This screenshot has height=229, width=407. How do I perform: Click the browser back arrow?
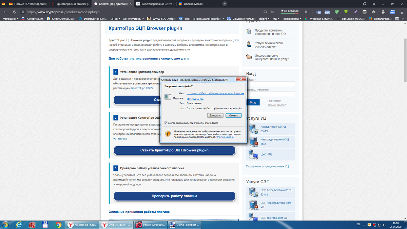click(x=5, y=12)
